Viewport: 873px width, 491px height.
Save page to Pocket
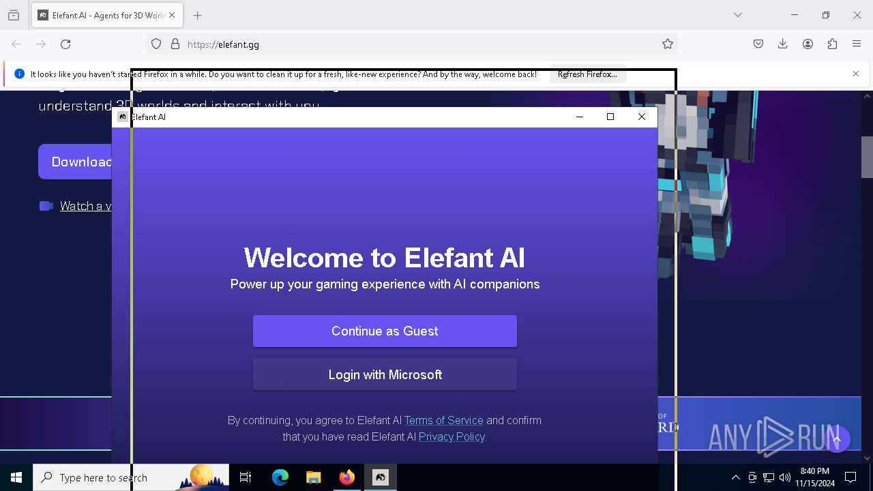(x=758, y=44)
